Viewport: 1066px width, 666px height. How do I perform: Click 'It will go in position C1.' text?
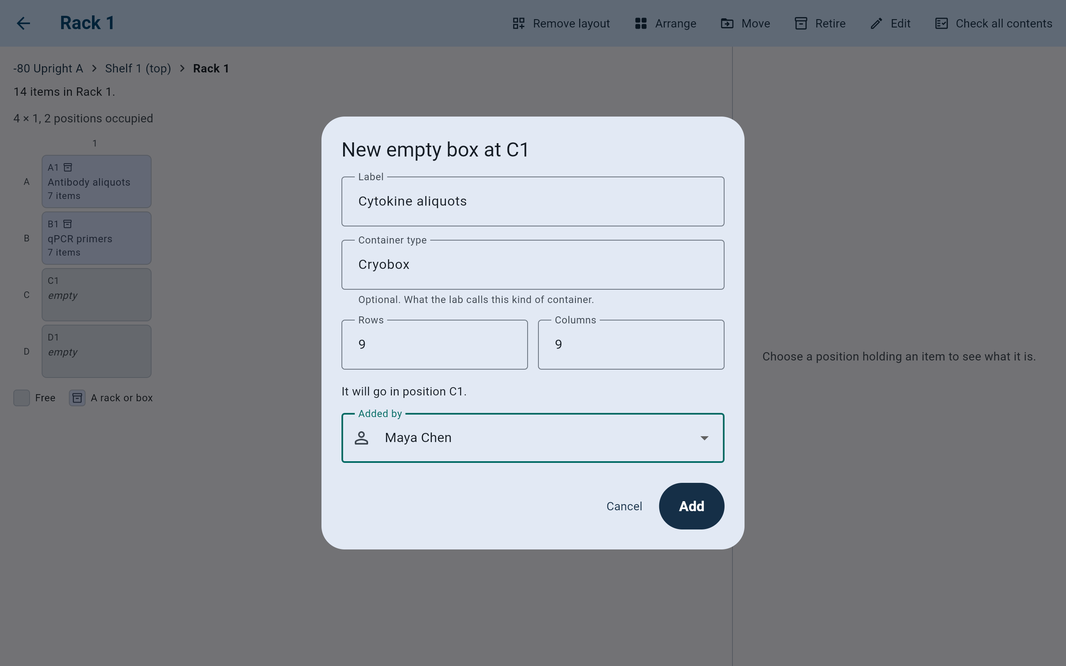(404, 392)
